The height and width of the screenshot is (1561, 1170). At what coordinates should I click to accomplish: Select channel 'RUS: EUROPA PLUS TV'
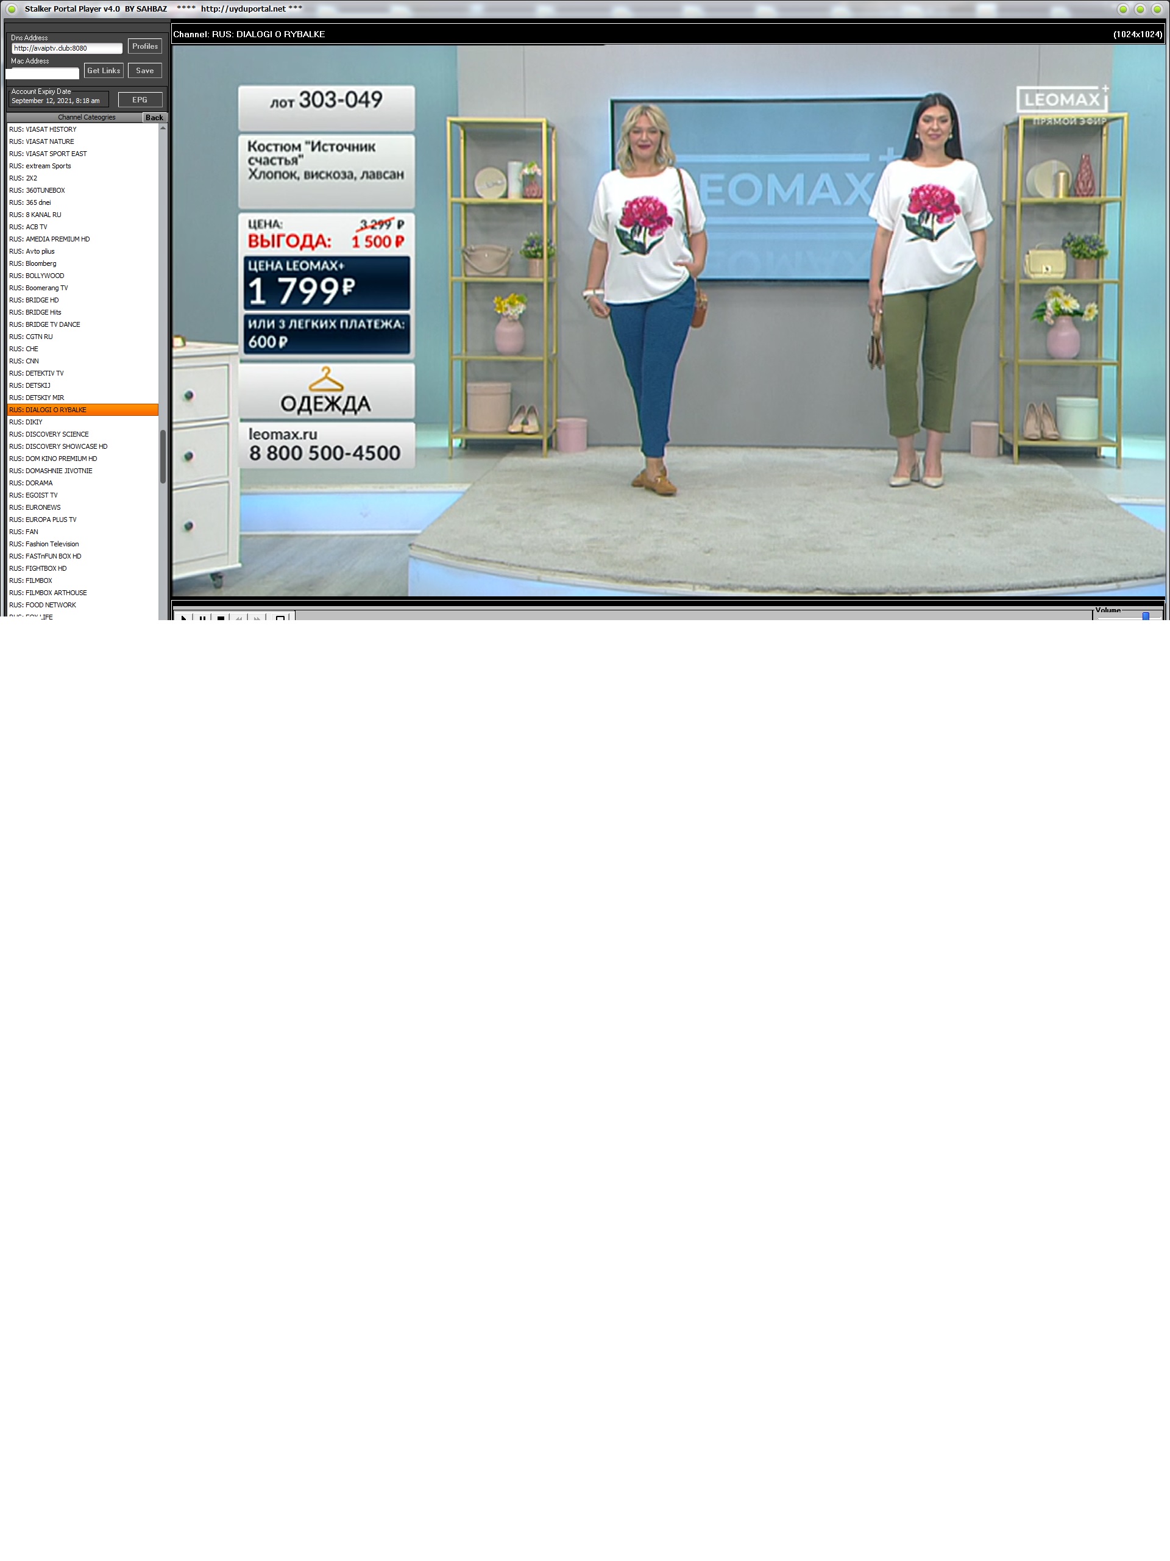point(82,520)
